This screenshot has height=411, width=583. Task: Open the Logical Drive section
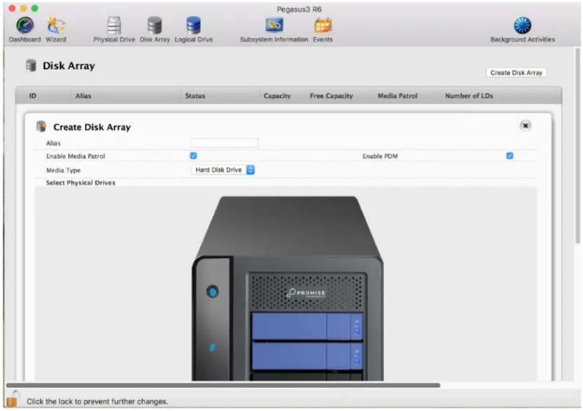click(x=193, y=30)
